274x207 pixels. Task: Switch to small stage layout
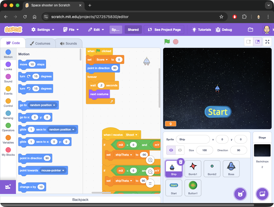point(249,42)
